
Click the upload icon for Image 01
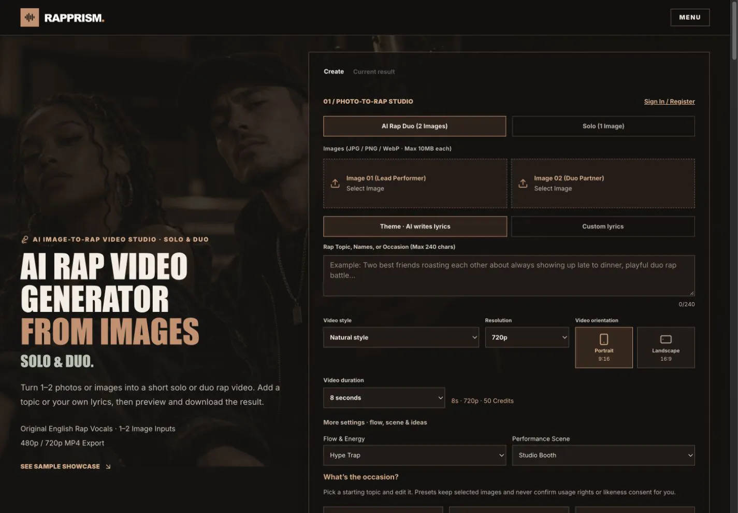point(335,183)
